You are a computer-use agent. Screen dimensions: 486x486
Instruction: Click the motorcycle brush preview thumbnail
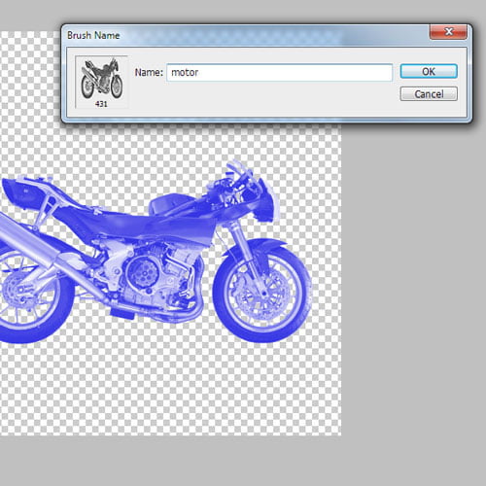(x=101, y=78)
